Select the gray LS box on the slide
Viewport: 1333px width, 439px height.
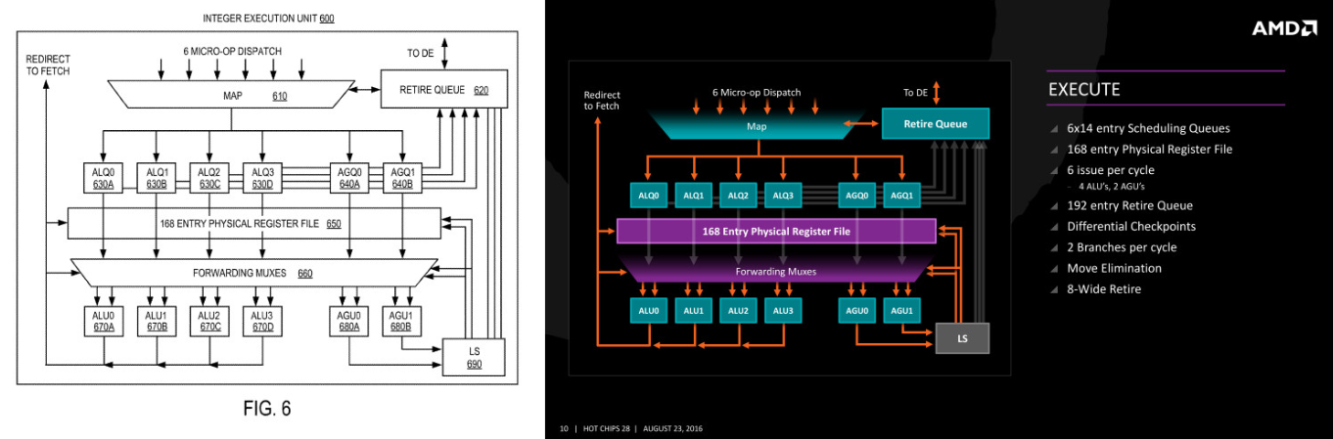963,338
